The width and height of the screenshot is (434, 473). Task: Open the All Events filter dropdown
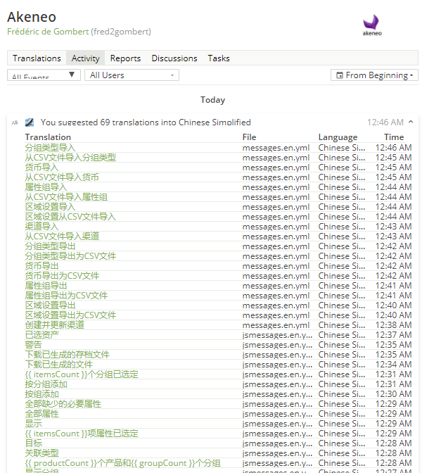pos(44,75)
